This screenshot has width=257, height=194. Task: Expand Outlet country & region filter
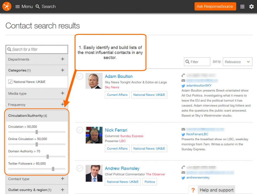pos(62,189)
